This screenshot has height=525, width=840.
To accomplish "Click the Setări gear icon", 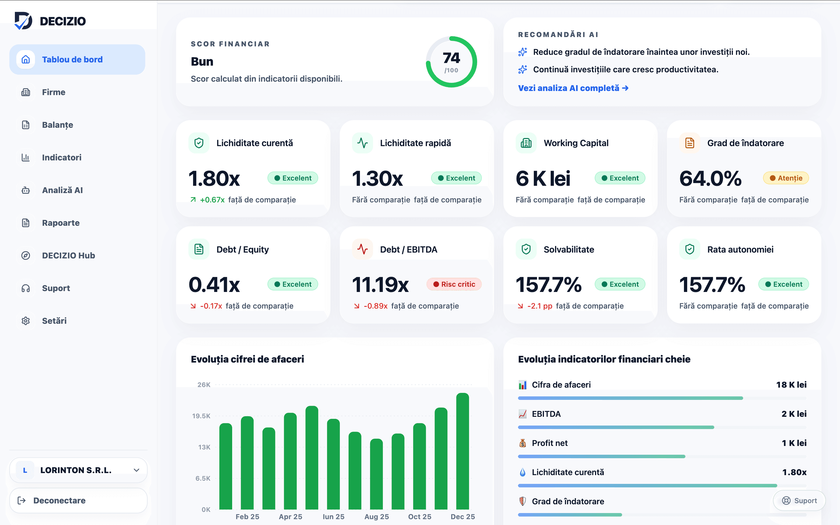I will pos(26,321).
